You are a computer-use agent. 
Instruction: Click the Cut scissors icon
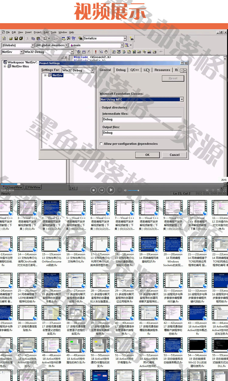click(28, 38)
